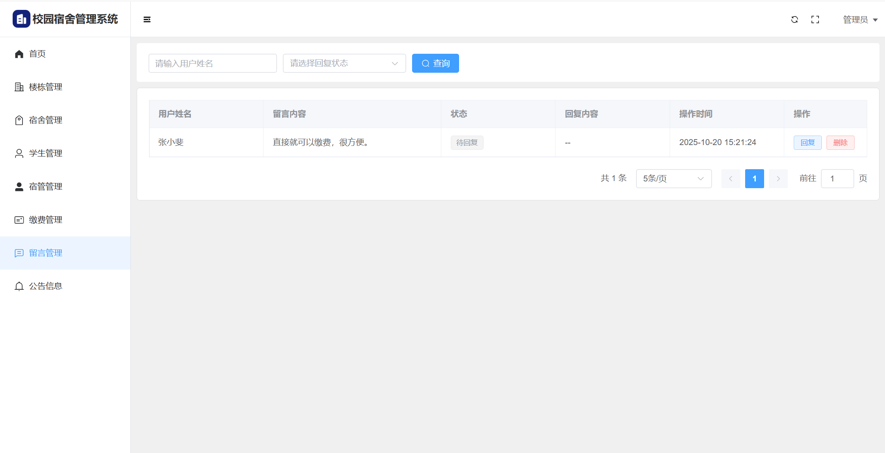The height and width of the screenshot is (453, 885).
Task: Go to 学生管理 in sidebar
Action: 45,153
